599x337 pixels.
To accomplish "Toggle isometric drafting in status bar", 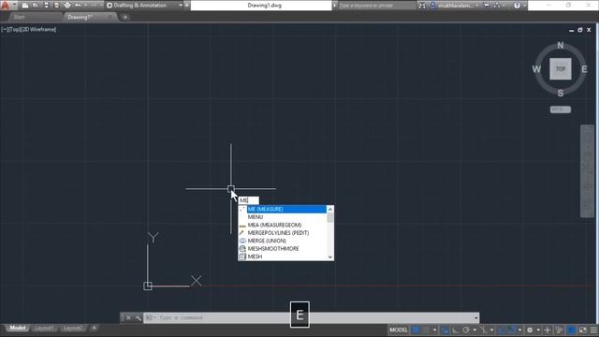I will [484, 330].
